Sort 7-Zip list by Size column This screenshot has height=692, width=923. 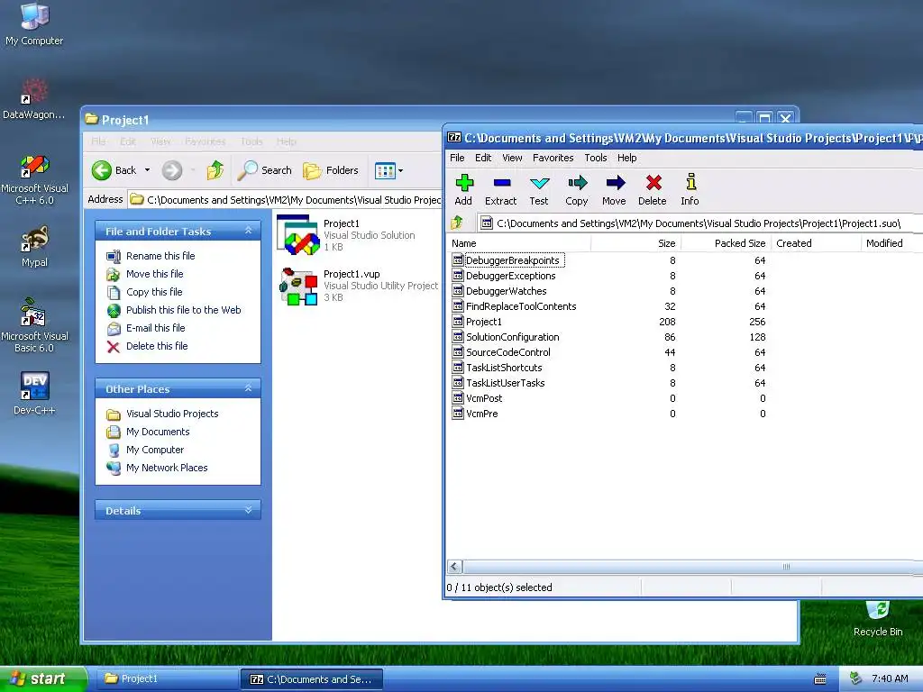[635, 243]
